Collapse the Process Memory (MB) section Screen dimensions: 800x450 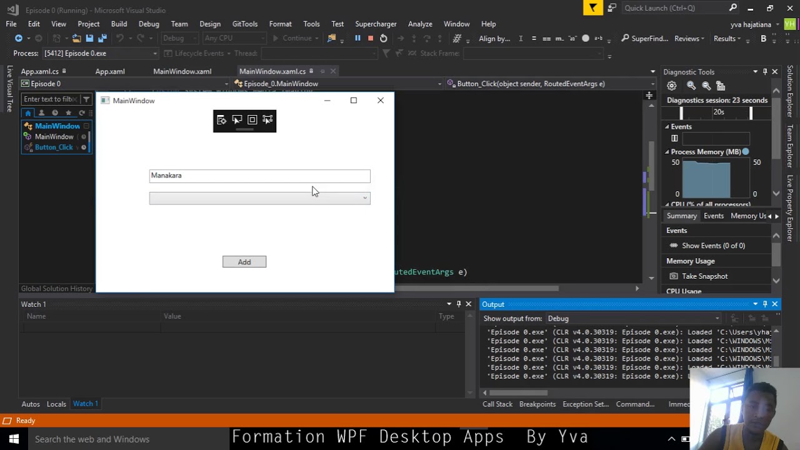[667, 152]
